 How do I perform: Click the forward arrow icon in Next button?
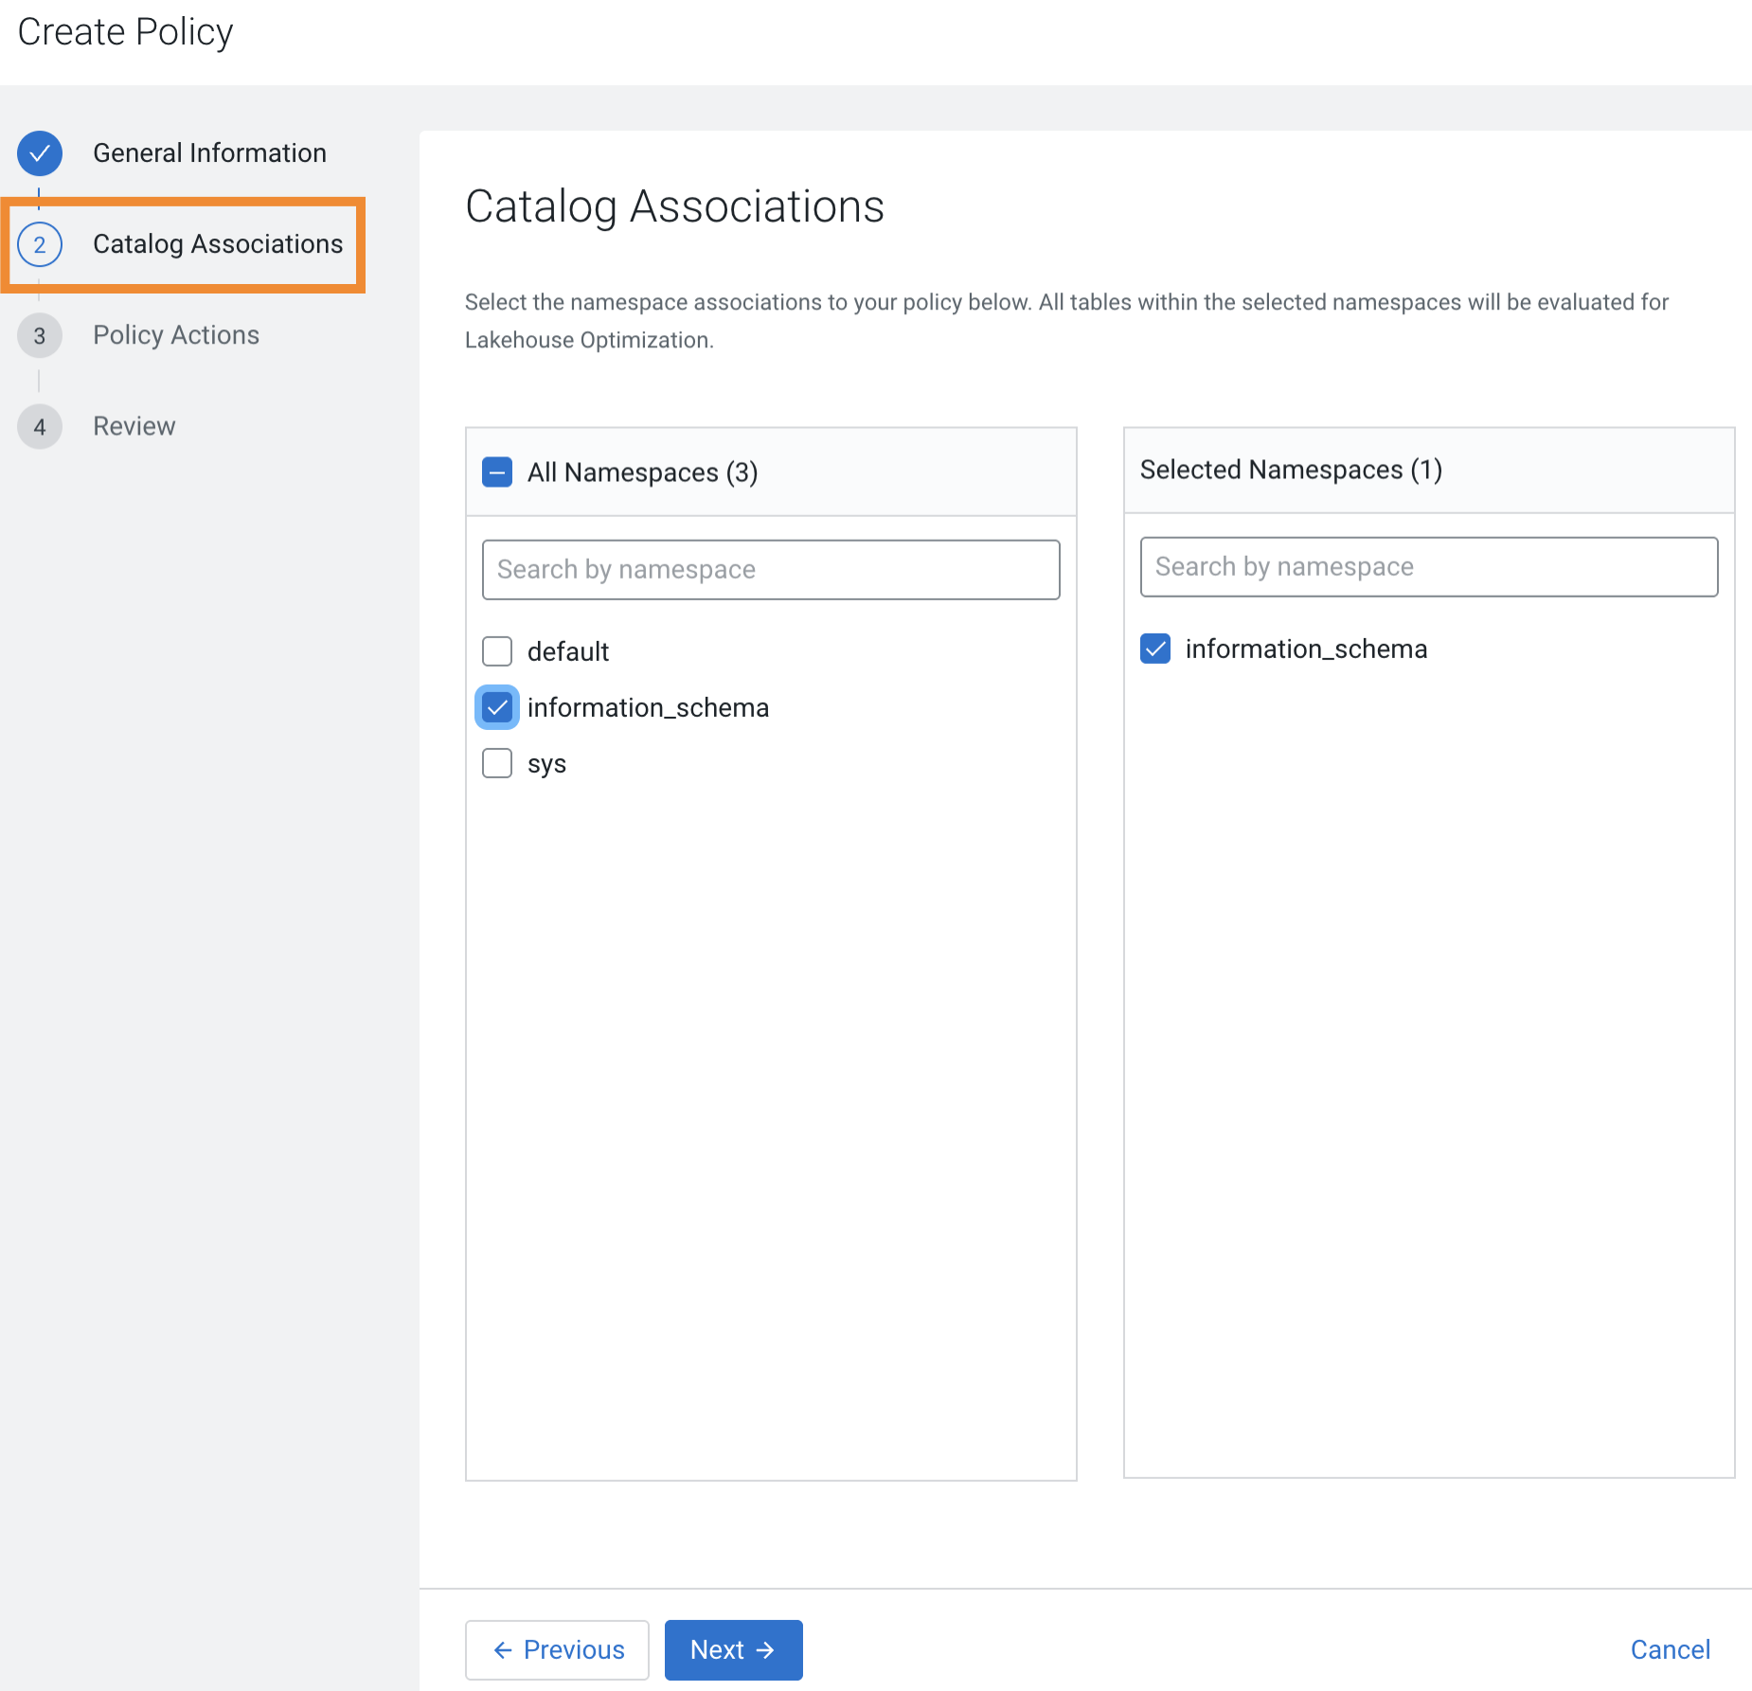click(x=766, y=1649)
